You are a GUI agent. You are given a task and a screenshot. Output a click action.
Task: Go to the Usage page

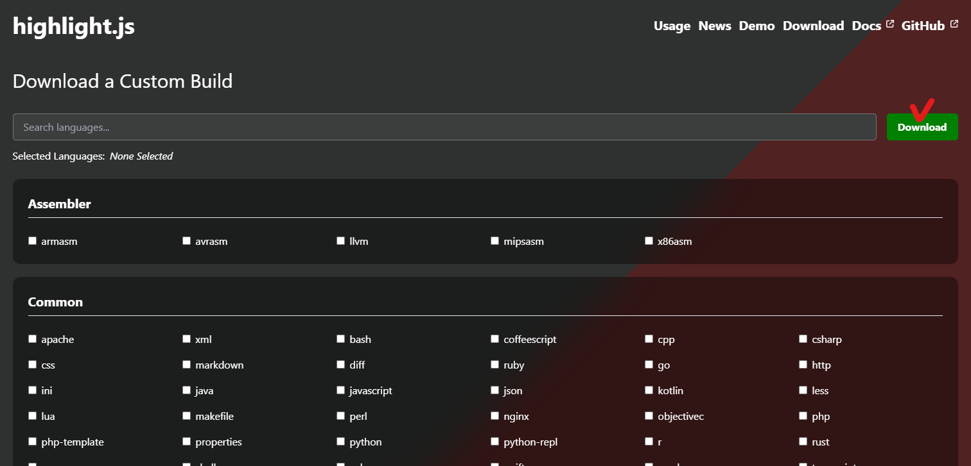pyautogui.click(x=672, y=26)
